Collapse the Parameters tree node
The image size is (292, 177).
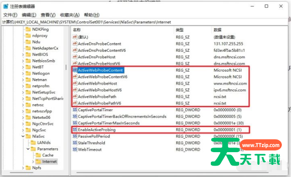point(28,149)
